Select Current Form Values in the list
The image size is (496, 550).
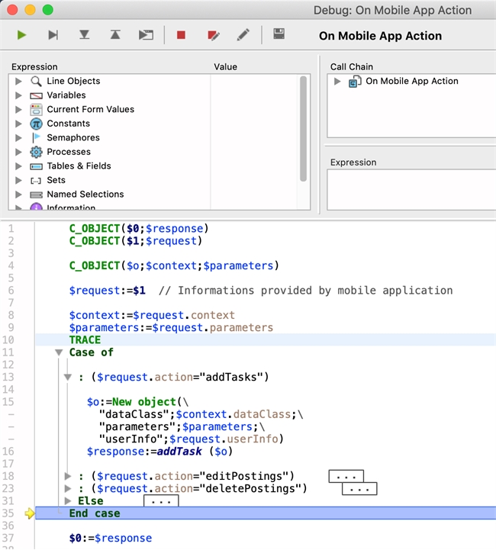pos(90,109)
